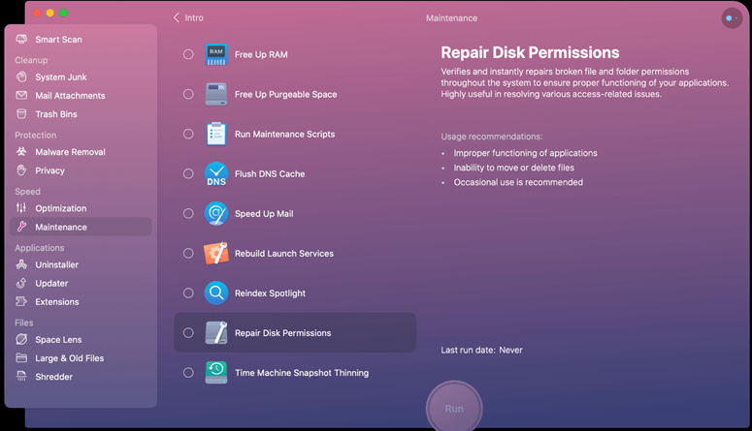This screenshot has width=752, height=431.
Task: Open the Uninstaller module
Action: (56, 264)
